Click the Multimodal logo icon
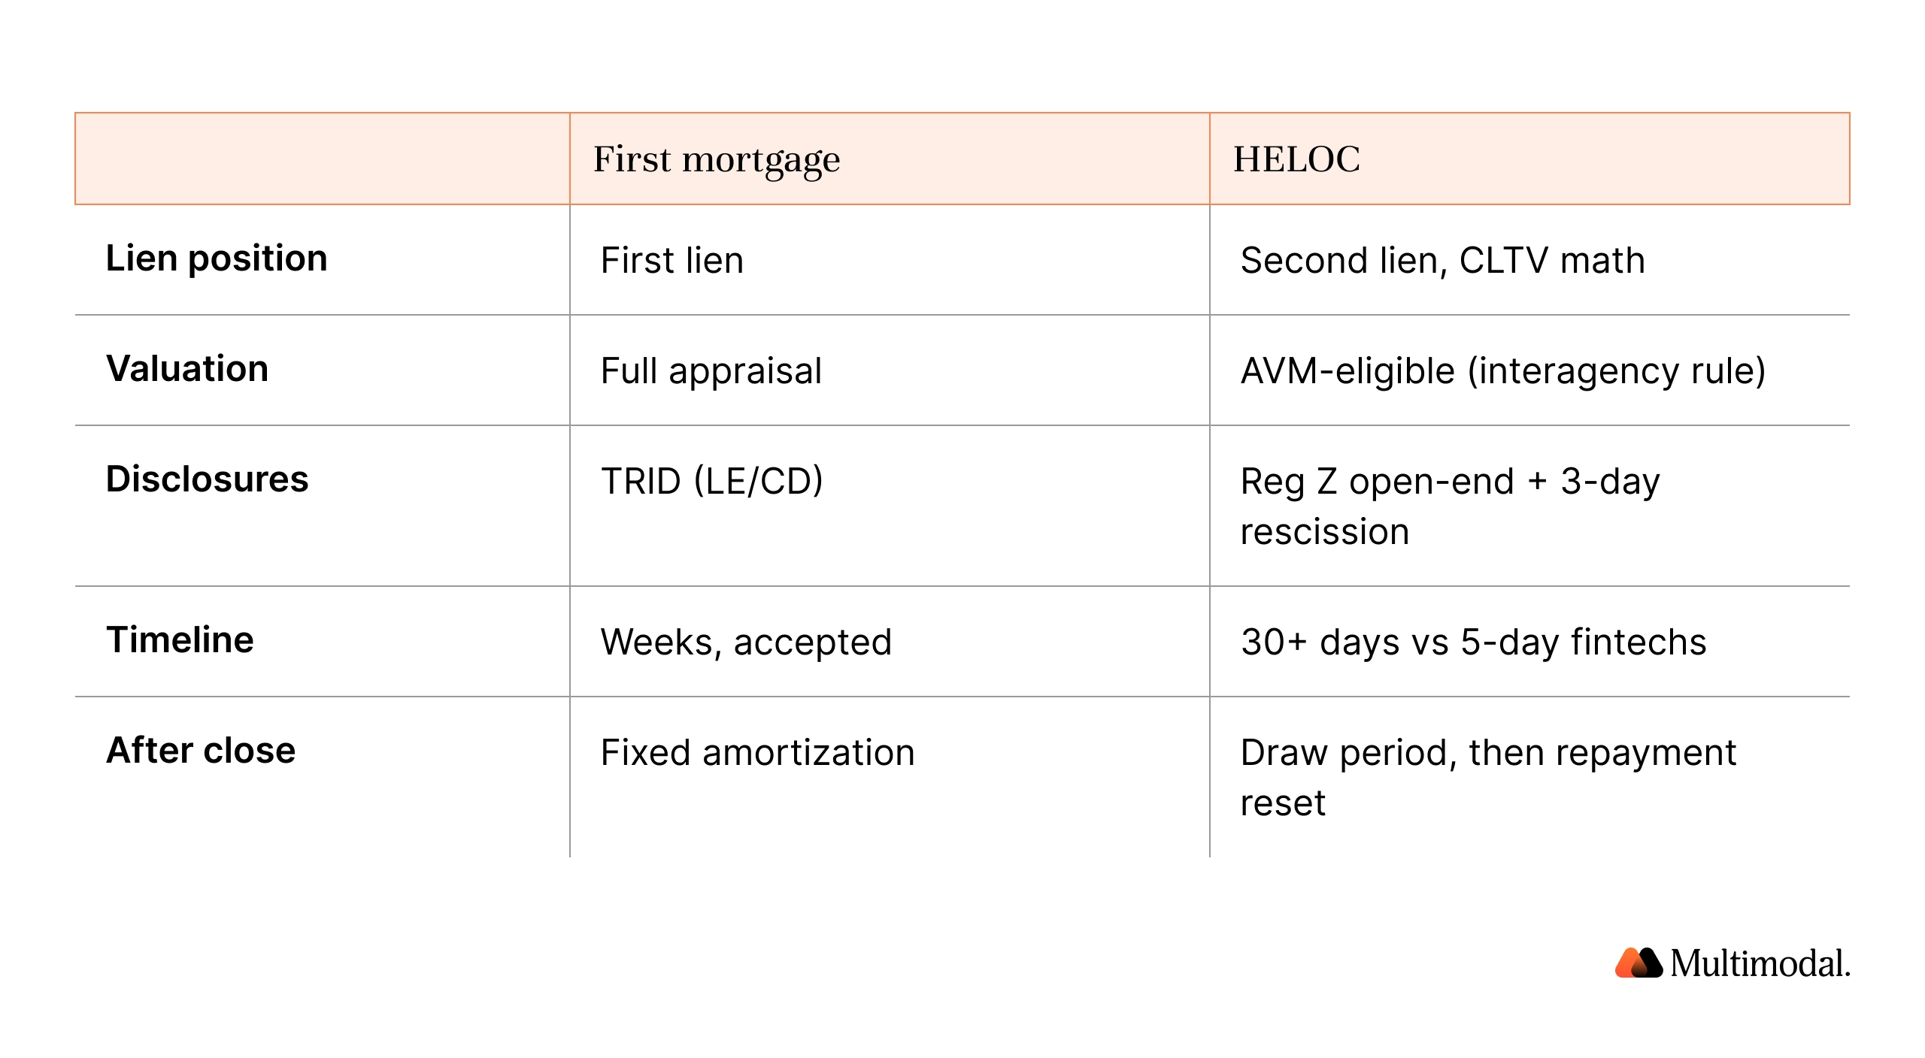This screenshot has width=1925, height=1058. (x=1638, y=963)
